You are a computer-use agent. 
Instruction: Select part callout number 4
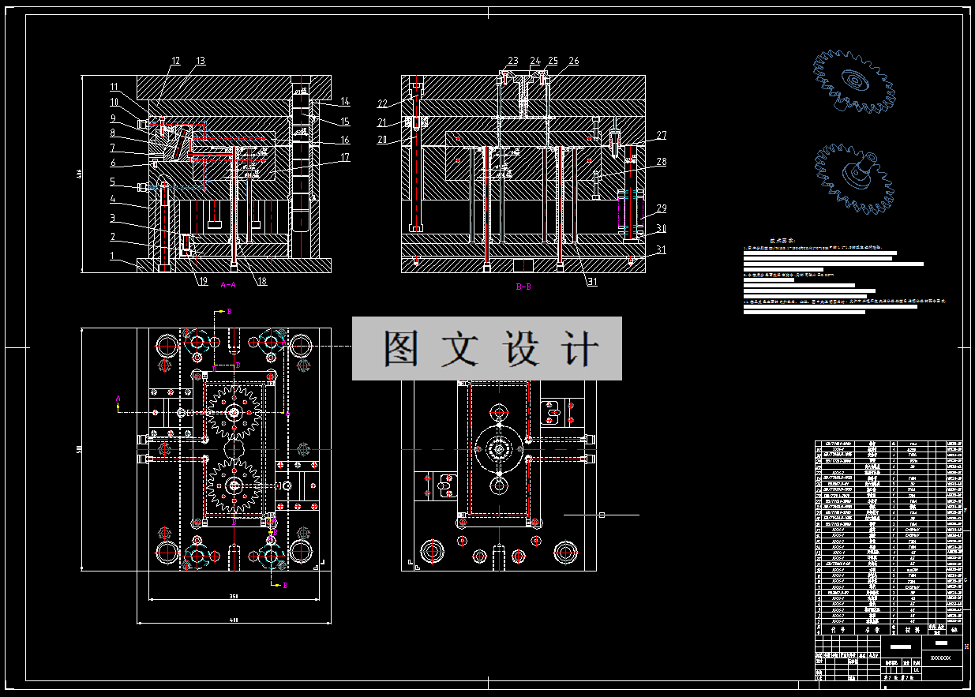113,200
